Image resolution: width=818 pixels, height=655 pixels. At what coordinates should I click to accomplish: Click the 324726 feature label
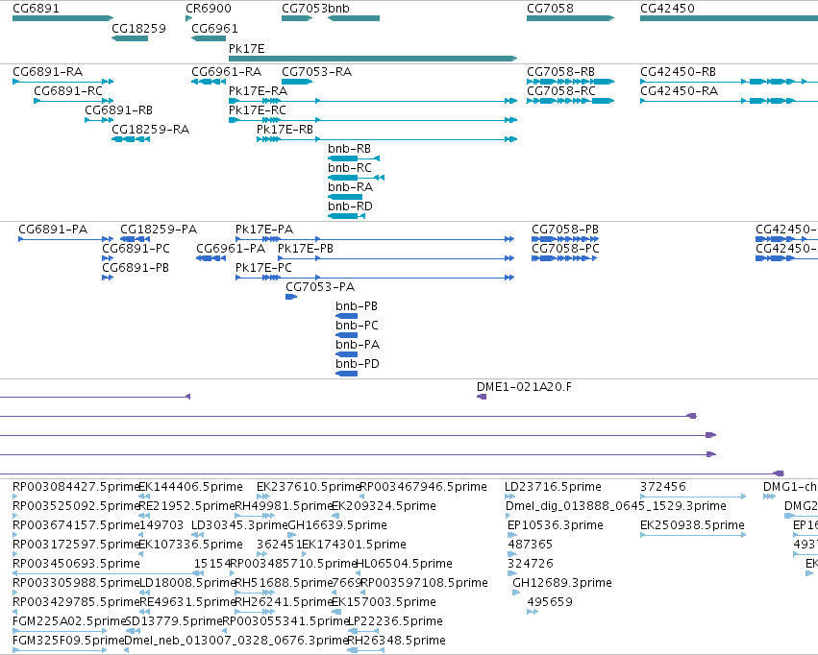(x=530, y=564)
